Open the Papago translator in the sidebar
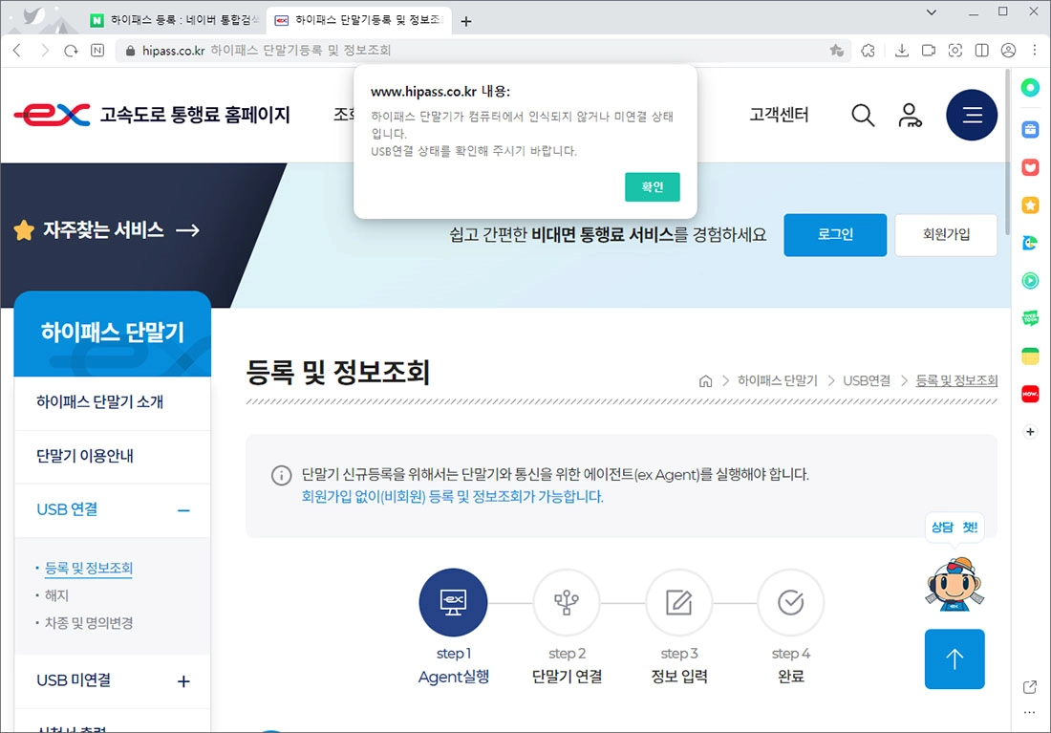The height and width of the screenshot is (733, 1051). click(x=1029, y=243)
